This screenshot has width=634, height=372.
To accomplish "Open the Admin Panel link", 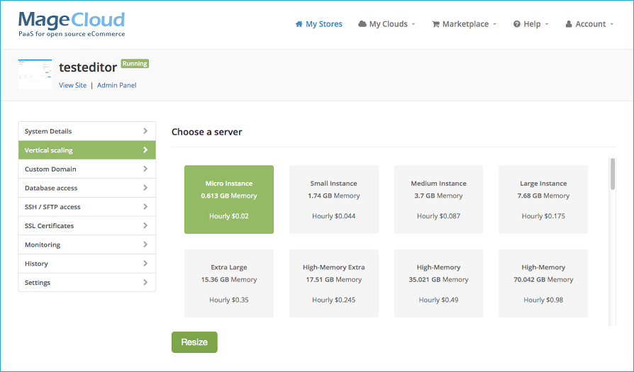I will 117,85.
